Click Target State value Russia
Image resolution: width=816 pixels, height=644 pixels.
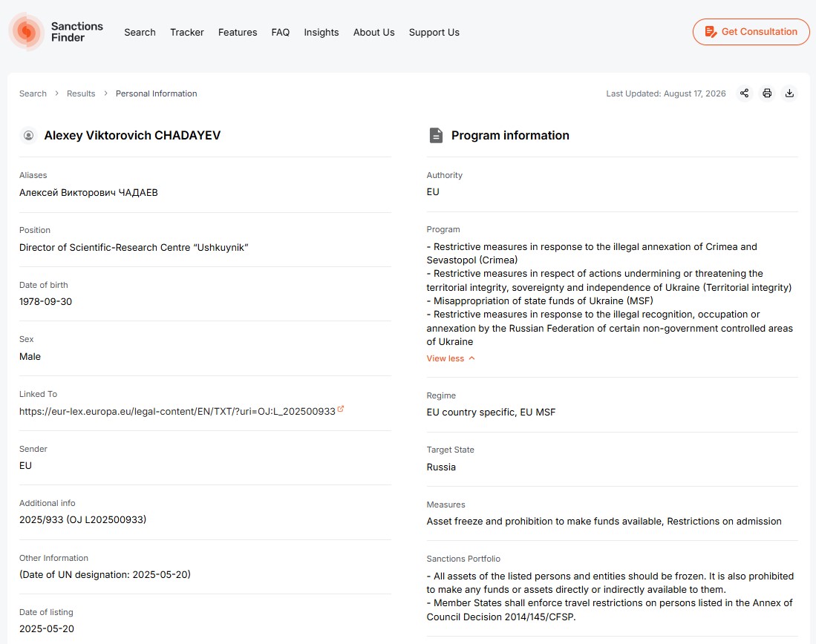pyautogui.click(x=441, y=467)
